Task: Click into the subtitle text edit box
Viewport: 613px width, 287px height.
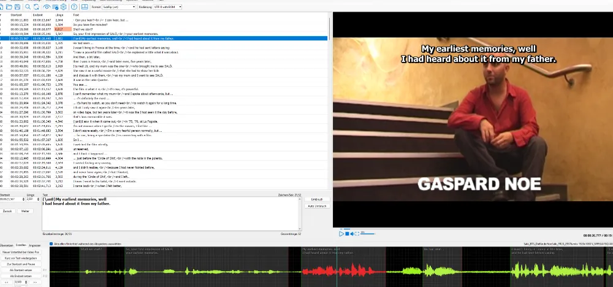Action: click(x=170, y=213)
